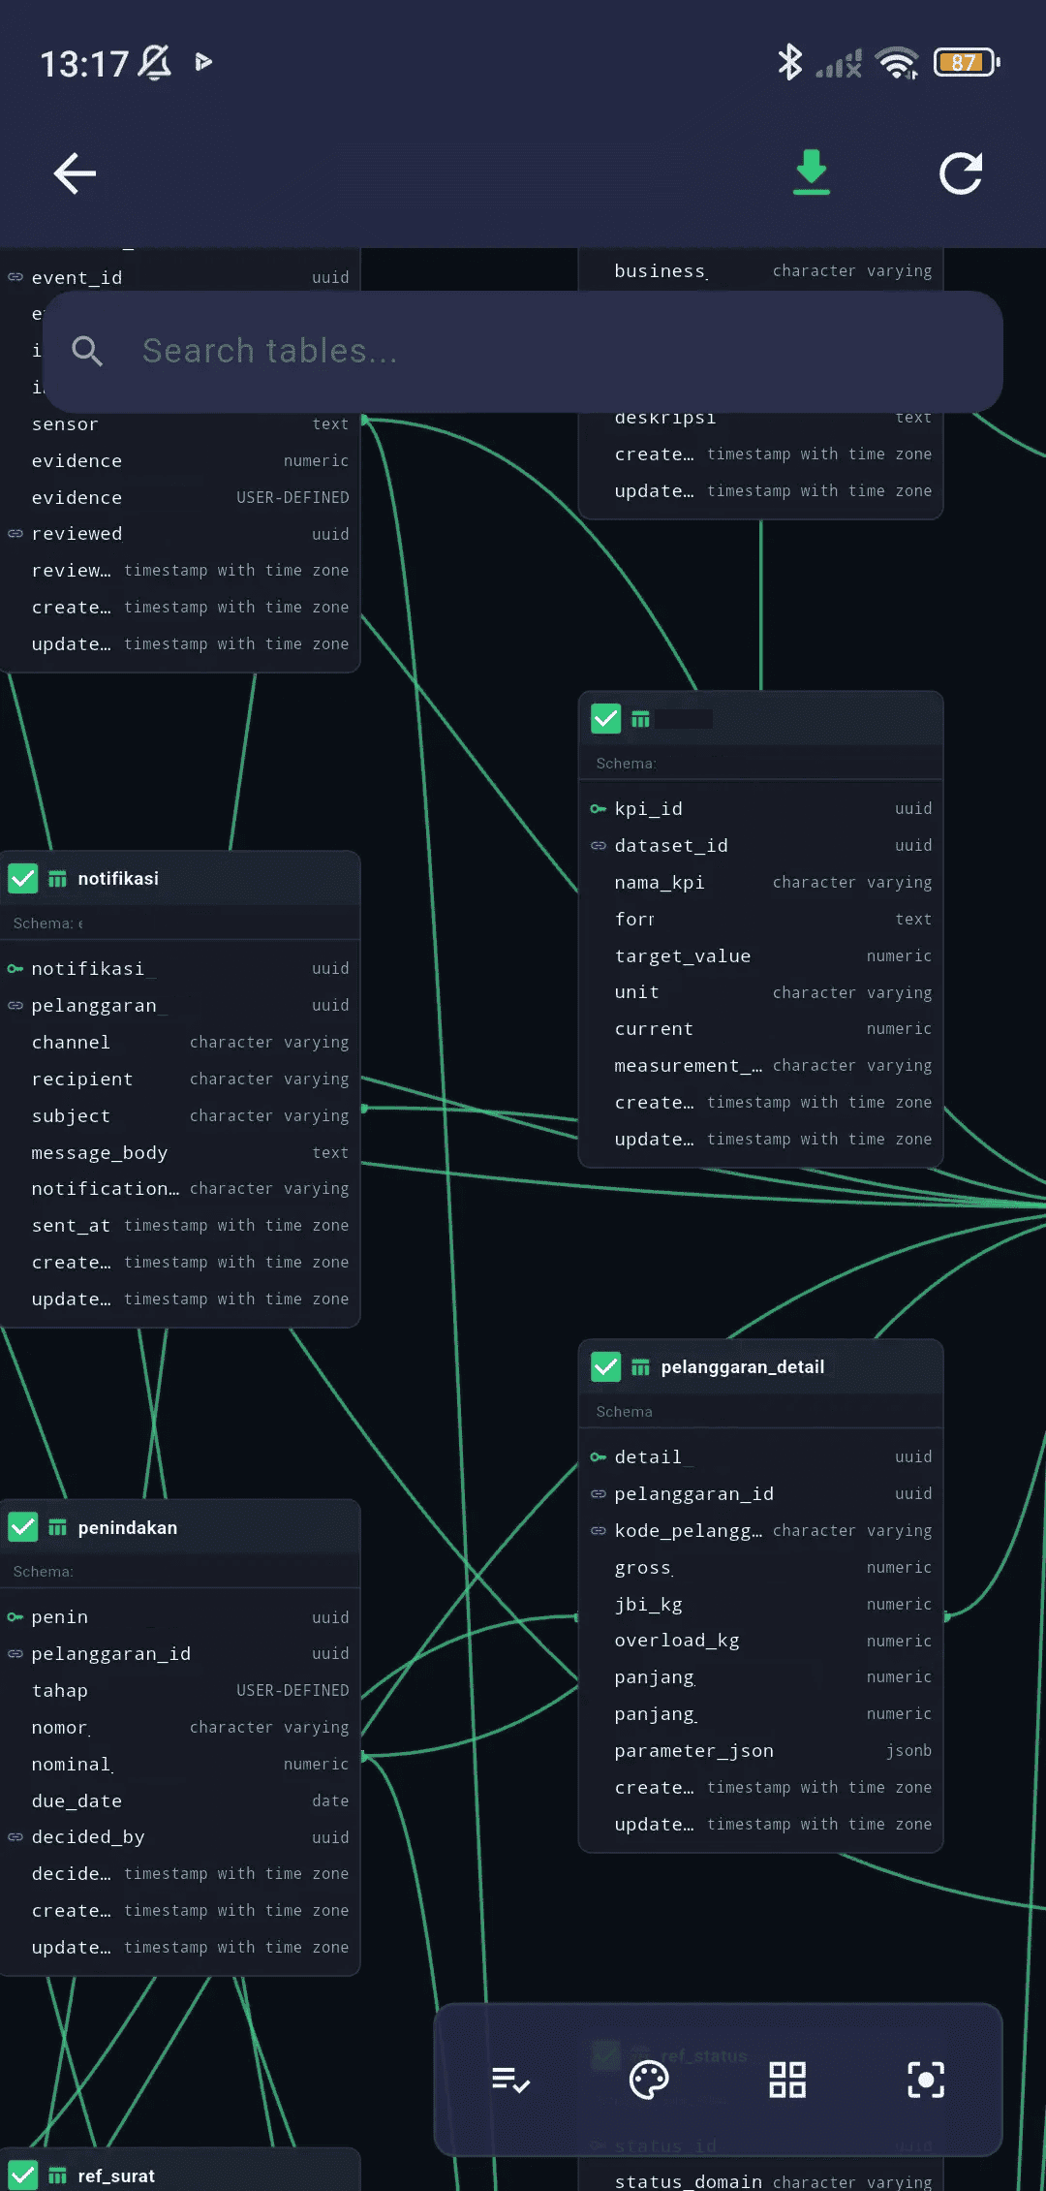Image resolution: width=1046 pixels, height=2191 pixels.
Task: Select the jbi_kg column row
Action: click(761, 1605)
